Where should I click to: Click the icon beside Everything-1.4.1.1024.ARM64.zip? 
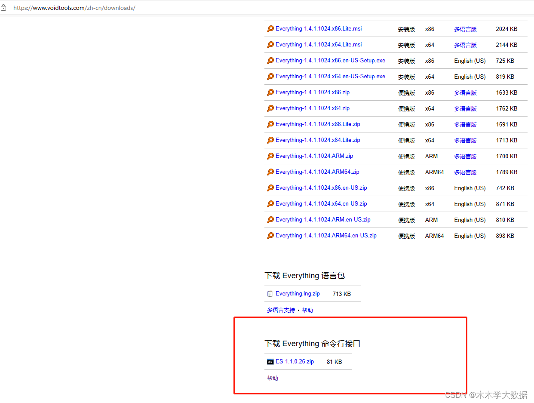coord(270,172)
